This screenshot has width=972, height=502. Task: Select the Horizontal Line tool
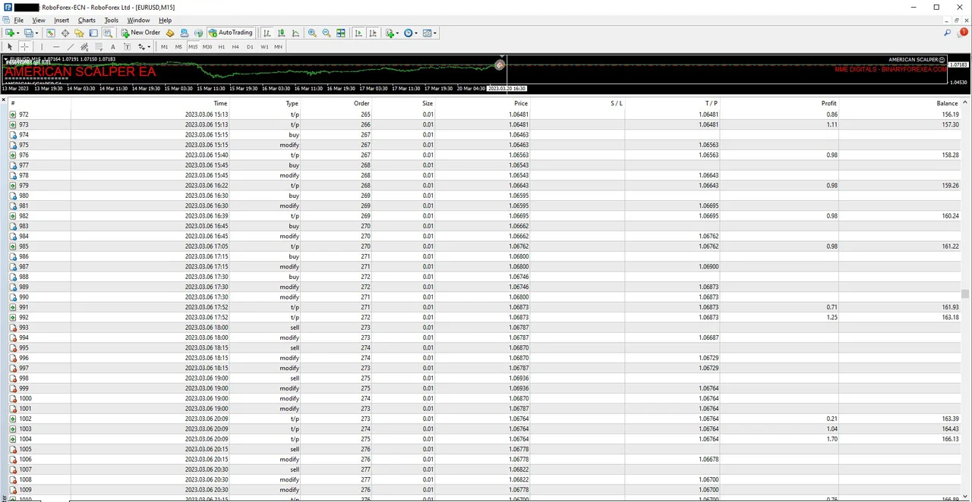point(56,46)
